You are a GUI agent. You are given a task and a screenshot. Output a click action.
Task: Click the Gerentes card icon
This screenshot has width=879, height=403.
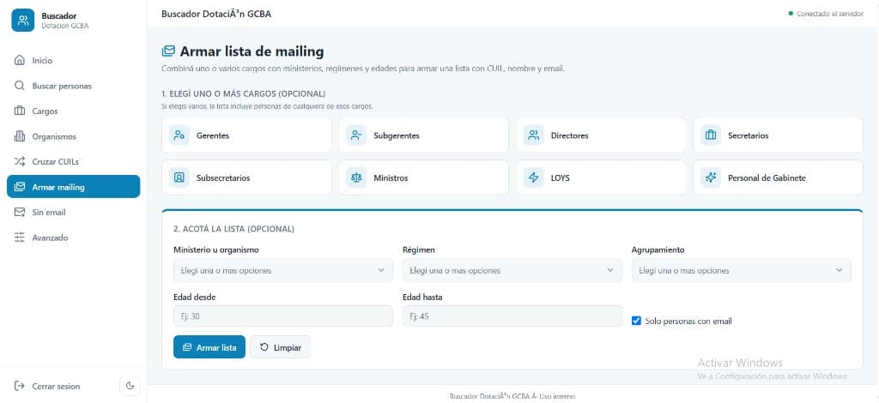point(179,135)
